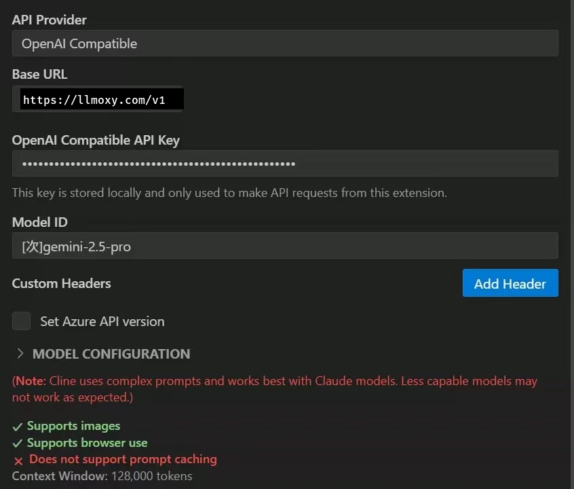Click the Set Azure API version label

102,321
